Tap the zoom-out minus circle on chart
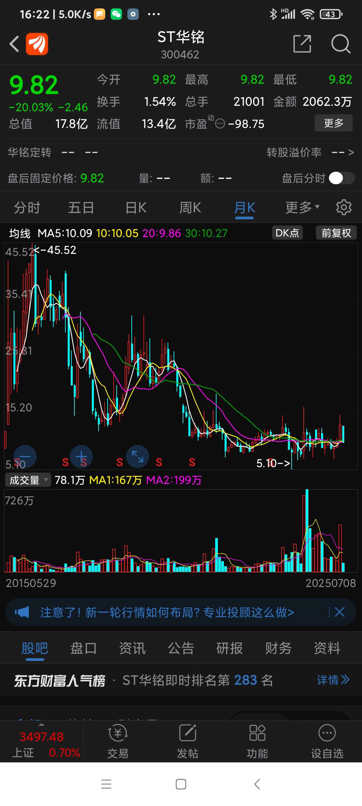The height and width of the screenshot is (806, 362). (24, 457)
